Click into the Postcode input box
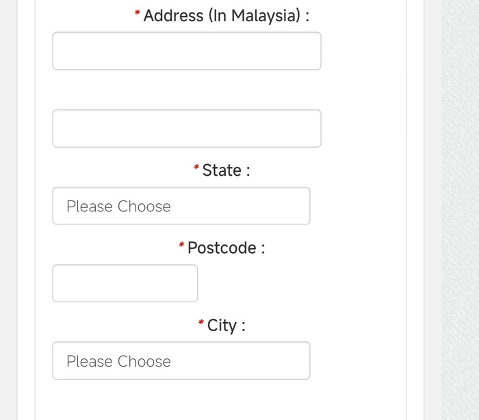 pos(125,283)
